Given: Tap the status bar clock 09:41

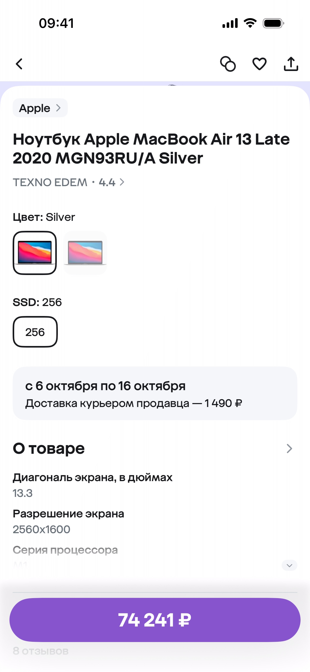Looking at the screenshot, I should coord(56,23).
